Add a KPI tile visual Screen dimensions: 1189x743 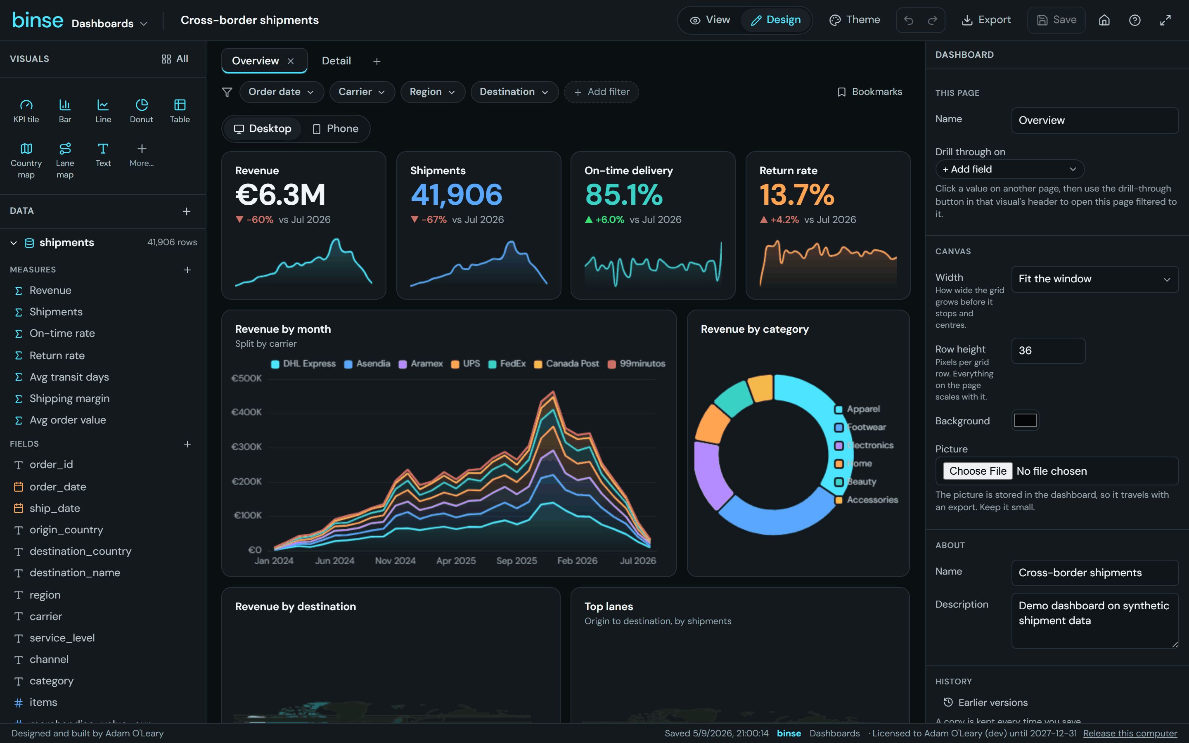[x=26, y=111]
